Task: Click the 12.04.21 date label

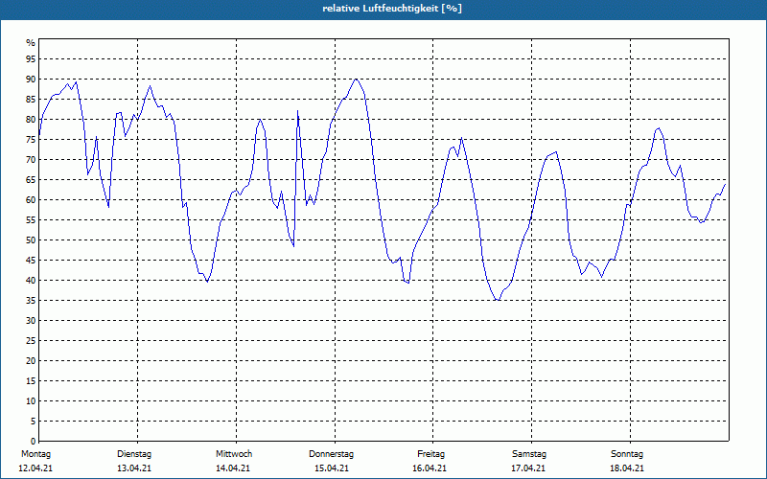Action: [x=35, y=468]
